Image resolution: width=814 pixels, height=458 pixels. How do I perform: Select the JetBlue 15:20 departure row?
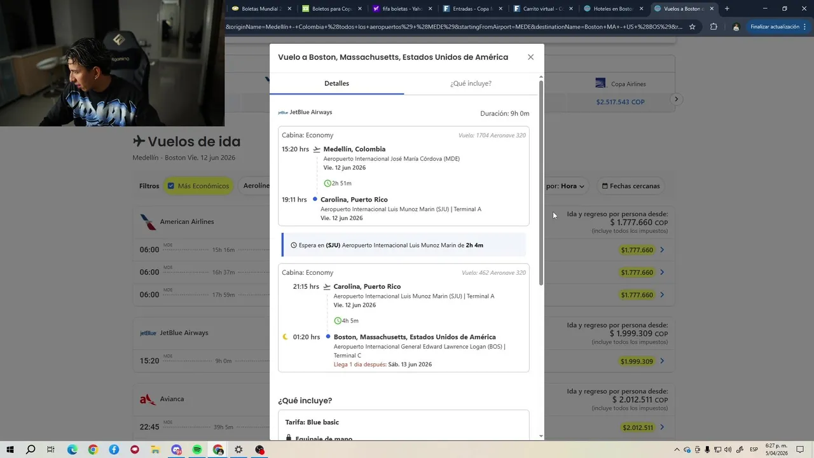pyautogui.click(x=404, y=361)
